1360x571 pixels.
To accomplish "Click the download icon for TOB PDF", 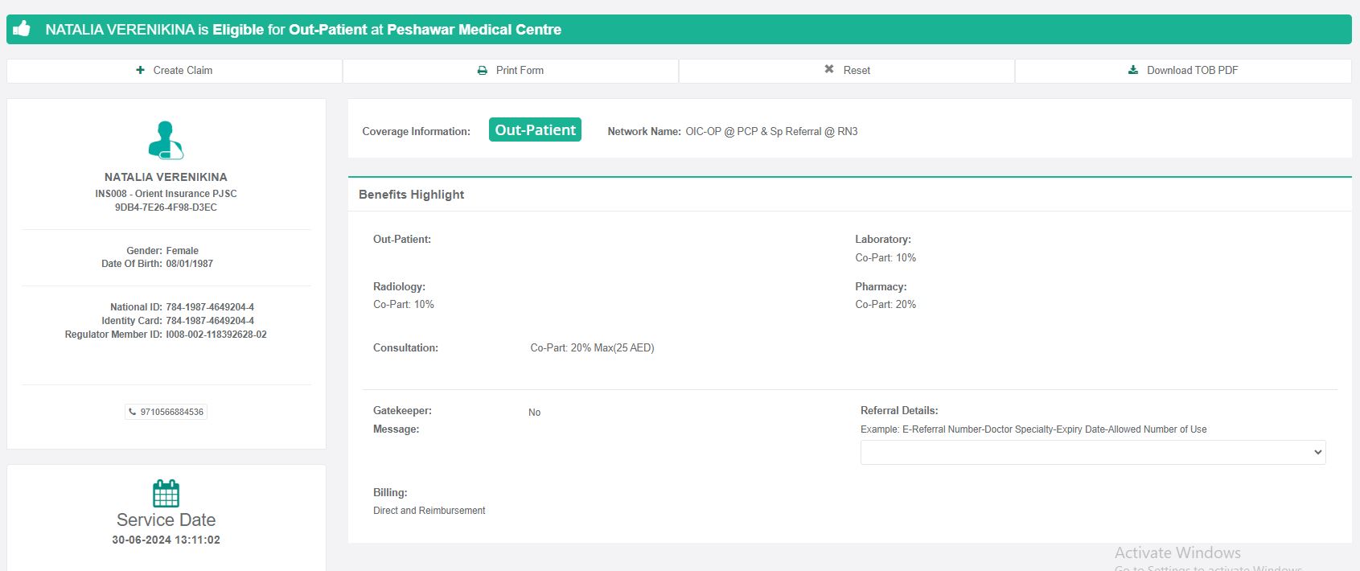I will pos(1133,70).
